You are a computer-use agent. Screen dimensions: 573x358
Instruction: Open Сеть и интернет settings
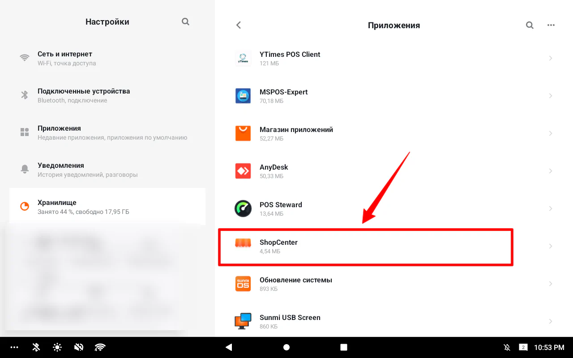pos(107,58)
